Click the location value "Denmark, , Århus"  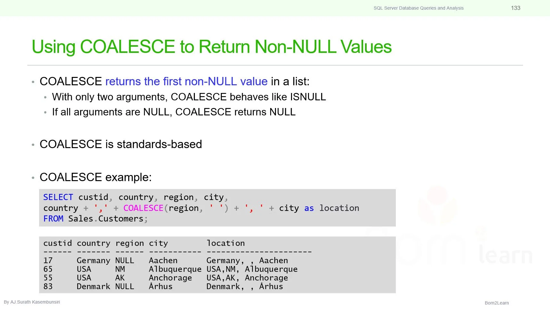[x=245, y=286]
